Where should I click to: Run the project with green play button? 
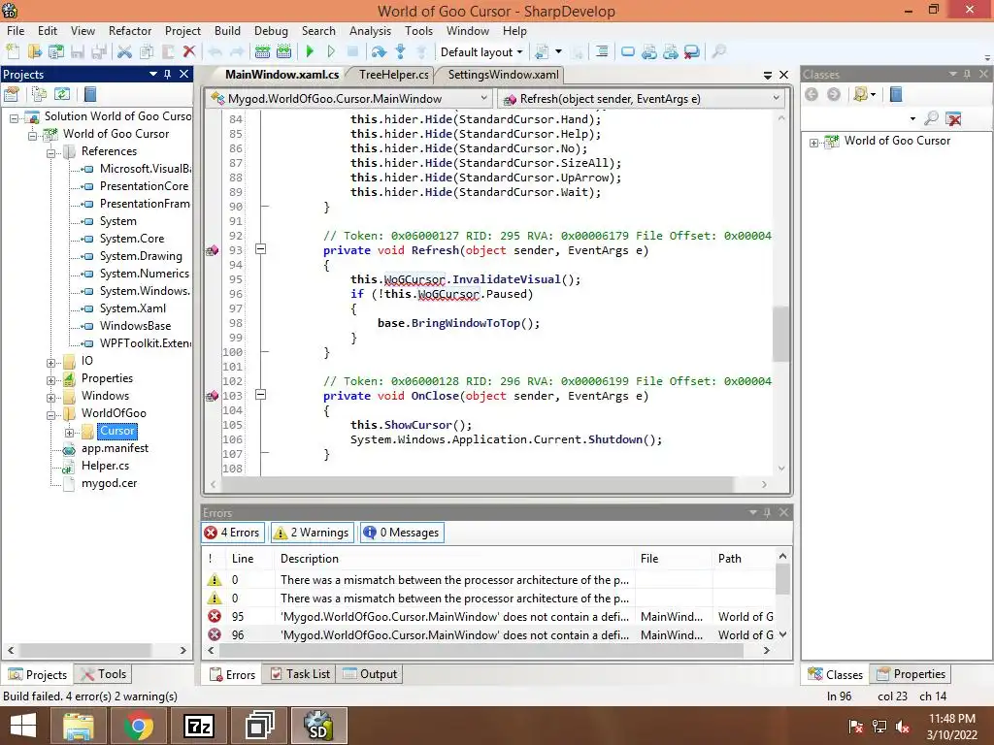click(x=310, y=52)
